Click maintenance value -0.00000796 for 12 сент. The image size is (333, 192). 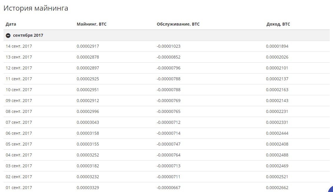click(168, 68)
